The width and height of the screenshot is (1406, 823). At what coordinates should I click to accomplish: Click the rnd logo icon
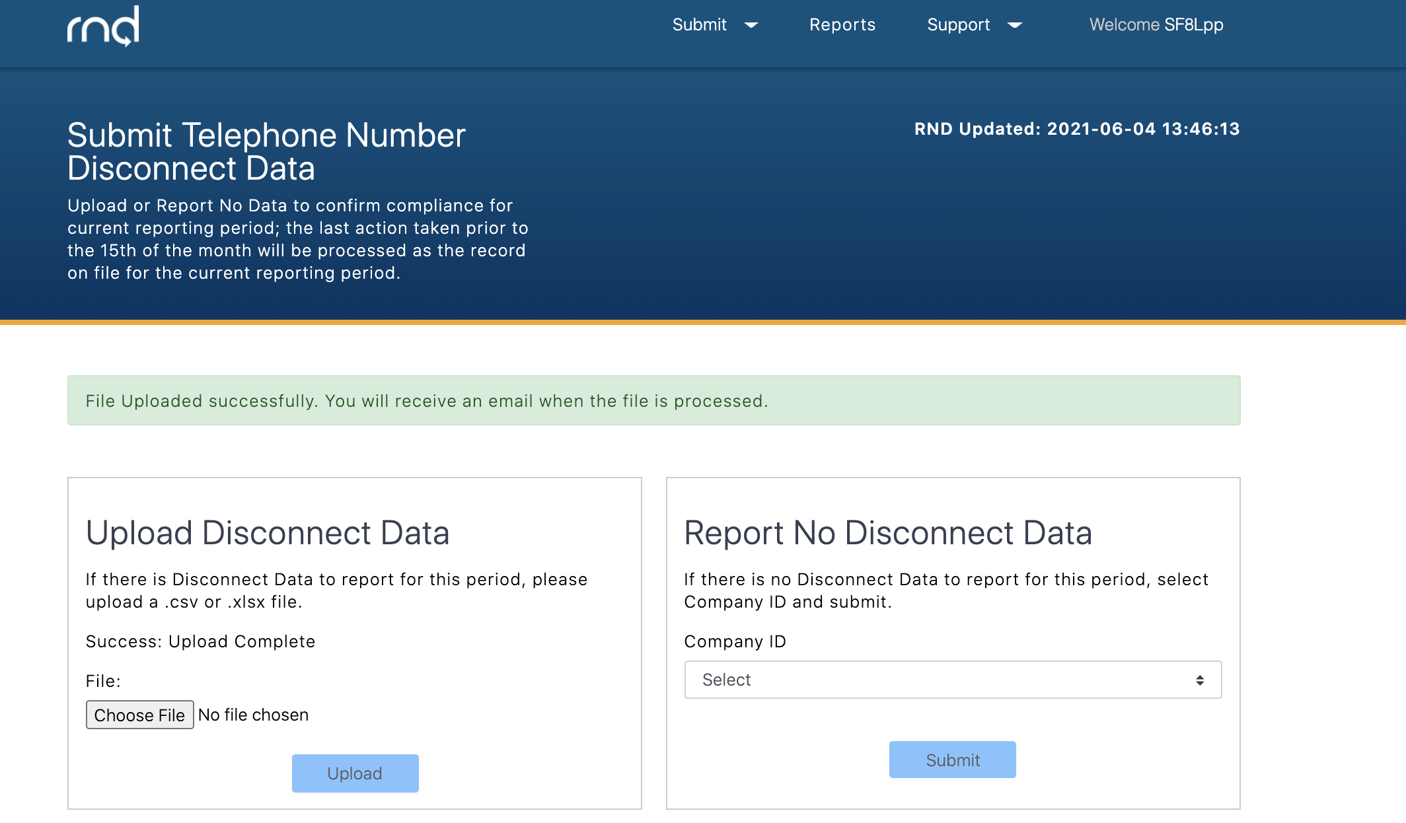point(103,26)
